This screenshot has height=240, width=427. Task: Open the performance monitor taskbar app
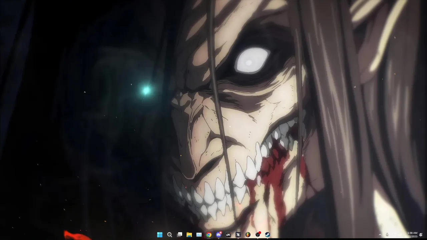click(x=199, y=235)
